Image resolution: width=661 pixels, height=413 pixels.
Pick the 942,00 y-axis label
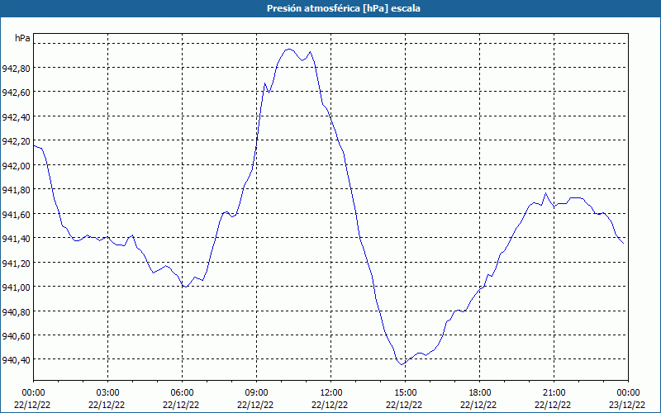[17, 166]
